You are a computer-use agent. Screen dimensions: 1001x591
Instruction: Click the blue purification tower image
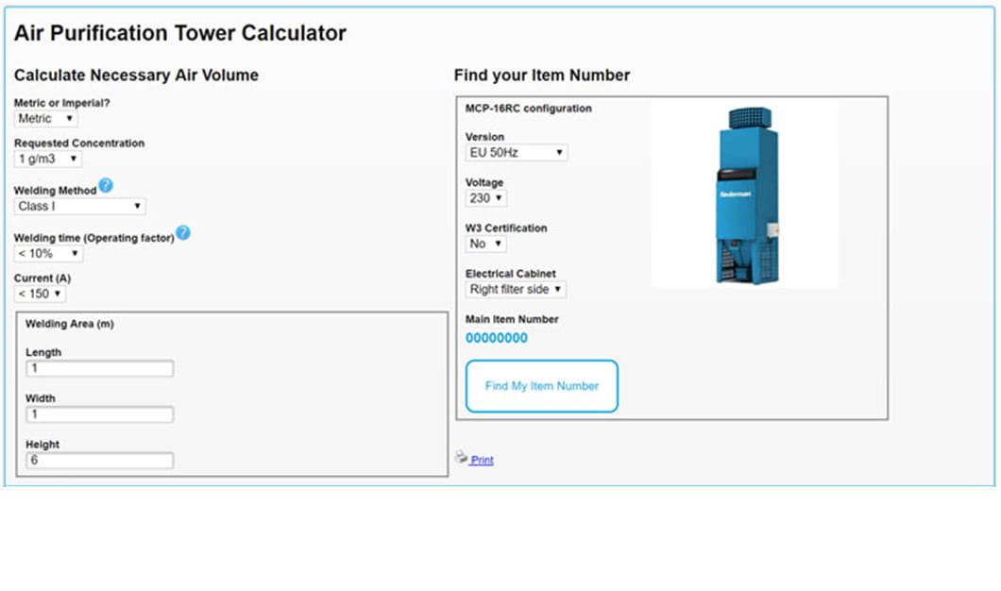tap(744, 194)
